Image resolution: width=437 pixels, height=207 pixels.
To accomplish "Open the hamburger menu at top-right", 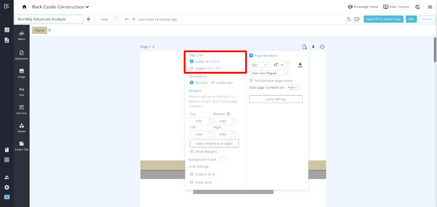I will (x=430, y=7).
